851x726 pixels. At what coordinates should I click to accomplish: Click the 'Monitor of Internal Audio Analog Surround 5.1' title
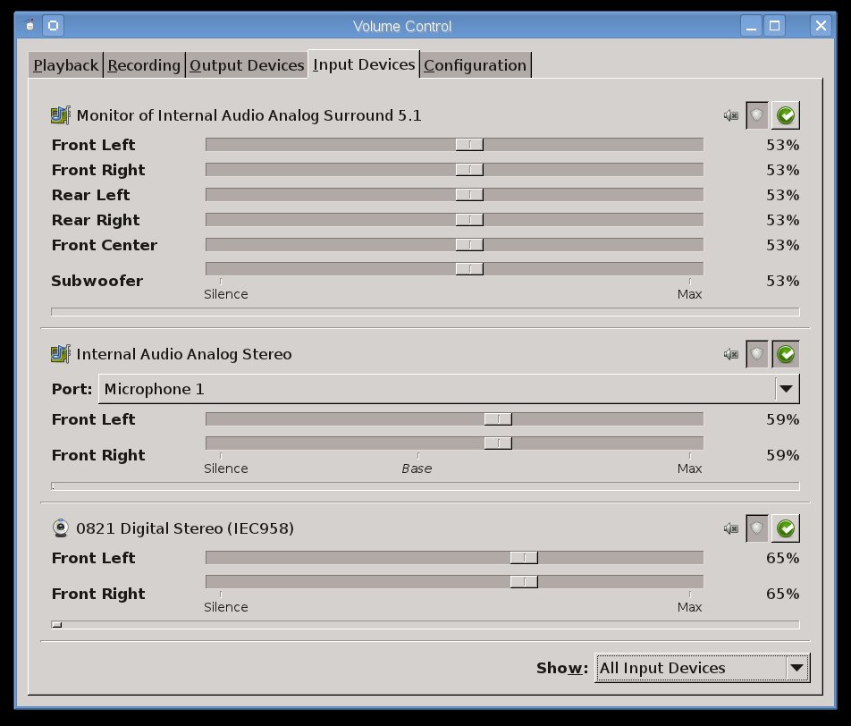point(249,115)
